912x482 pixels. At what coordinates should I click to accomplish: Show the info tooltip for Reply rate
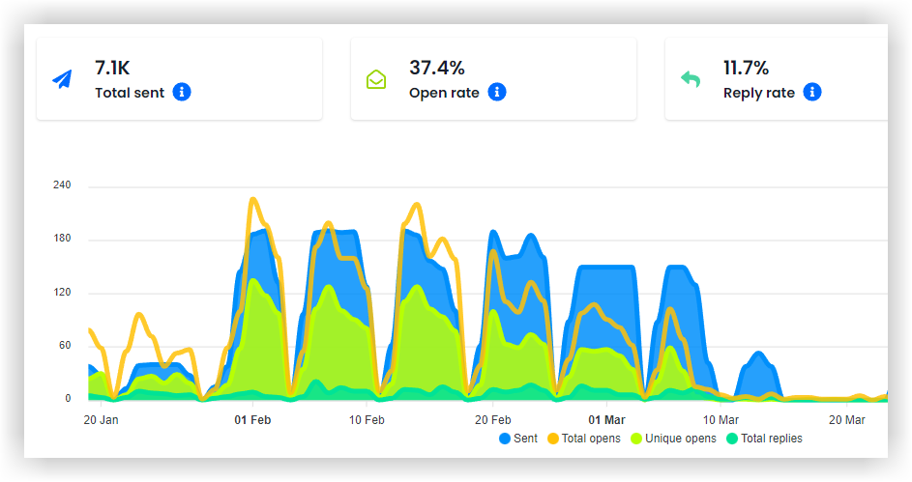pyautogui.click(x=812, y=93)
